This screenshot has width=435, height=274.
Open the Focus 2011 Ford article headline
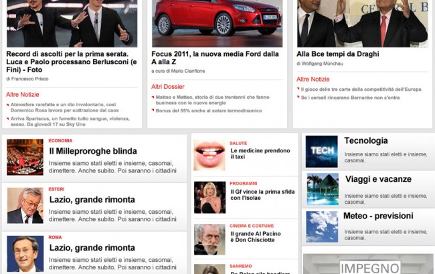click(215, 58)
